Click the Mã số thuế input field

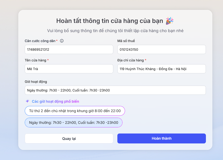pyautogui.click(x=162, y=49)
